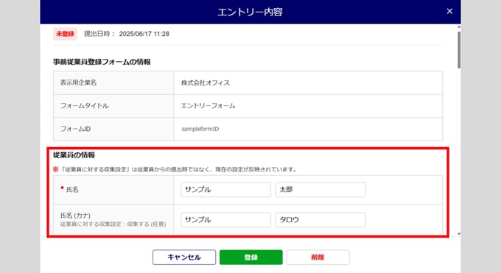Click the scrollbar down arrow
Image resolution: width=501 pixels, height=273 pixels.
(x=459, y=234)
